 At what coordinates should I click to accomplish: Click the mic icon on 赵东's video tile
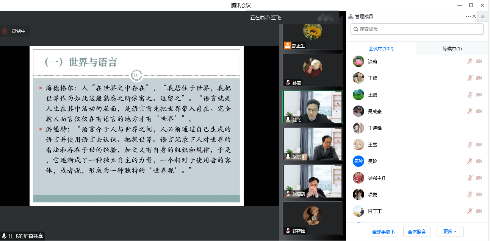[288, 157]
